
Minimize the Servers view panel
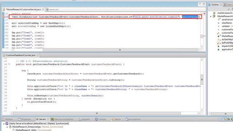pyautogui.click(x=220, y=119)
